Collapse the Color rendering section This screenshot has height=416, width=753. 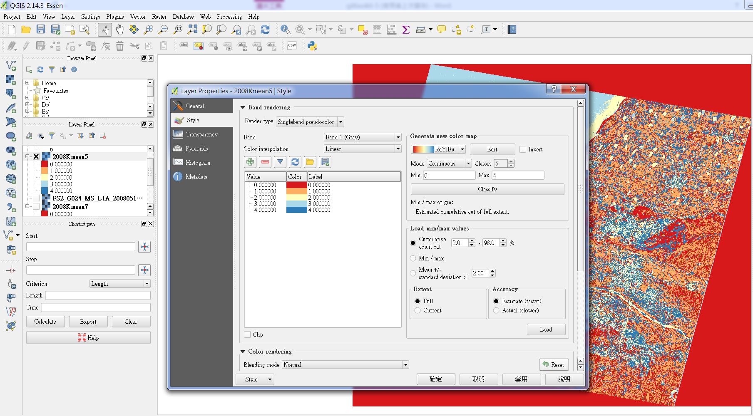[243, 352]
